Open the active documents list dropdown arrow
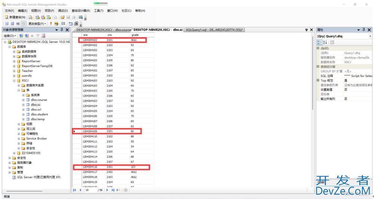374x199 pixels. pos(307,30)
